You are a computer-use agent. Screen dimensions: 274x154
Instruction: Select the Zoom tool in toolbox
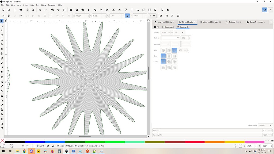tap(2, 124)
